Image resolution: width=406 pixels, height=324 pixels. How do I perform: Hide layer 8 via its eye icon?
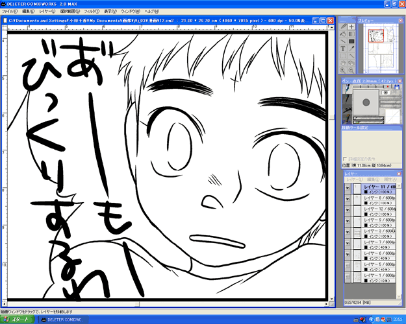tap(348, 200)
